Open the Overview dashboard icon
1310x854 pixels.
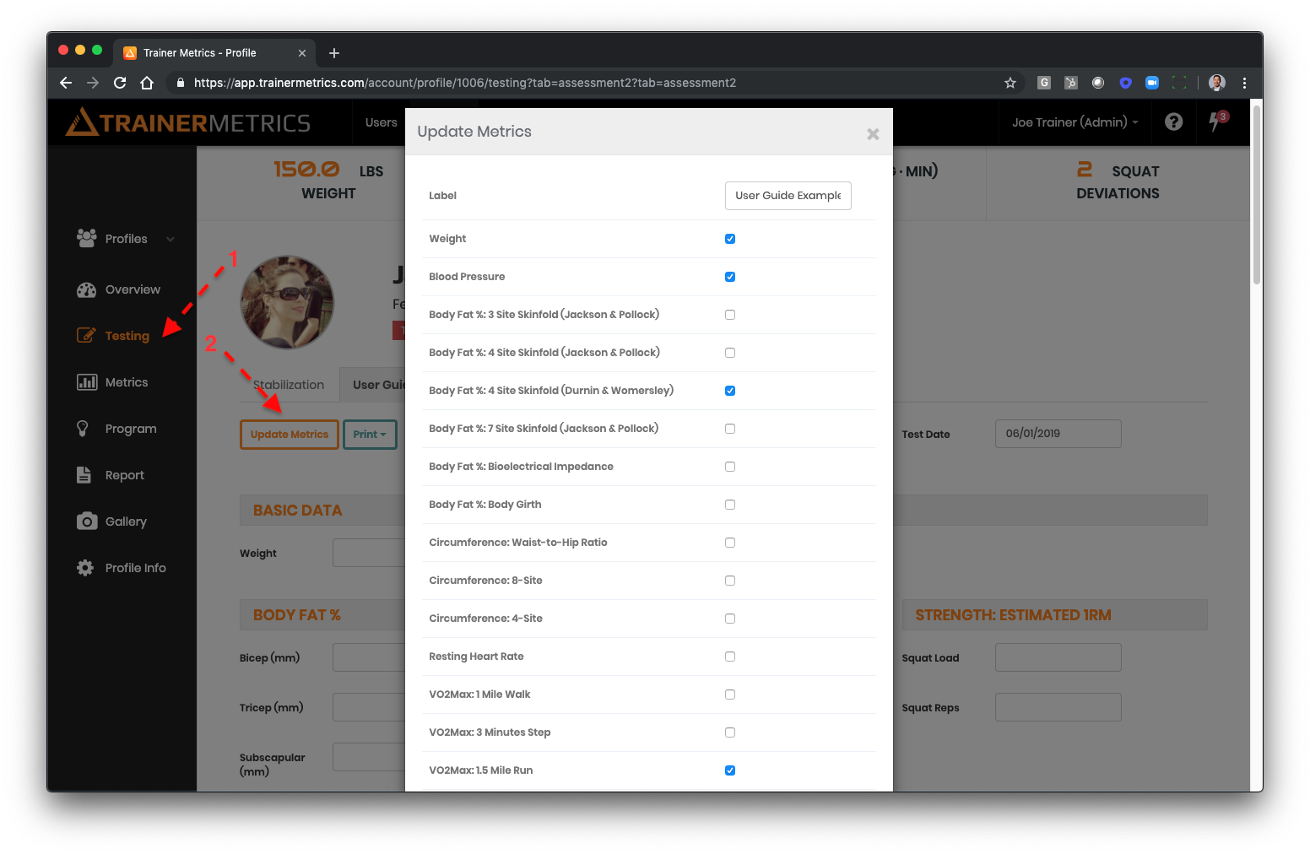86,289
